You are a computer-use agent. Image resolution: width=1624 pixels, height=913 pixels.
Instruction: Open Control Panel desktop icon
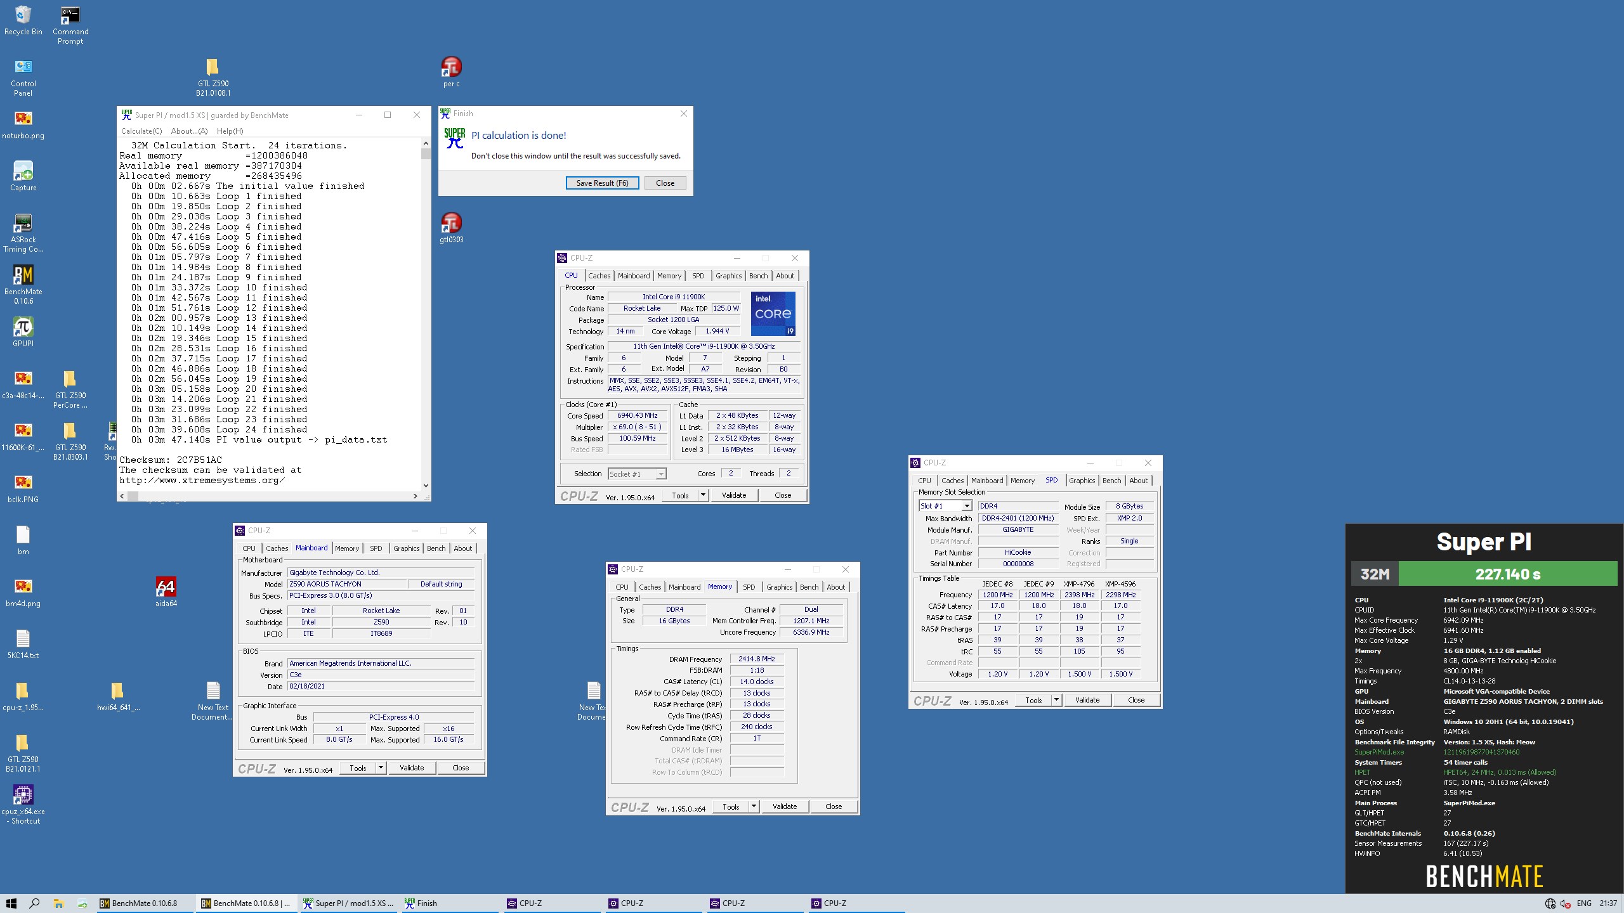pos(23,77)
